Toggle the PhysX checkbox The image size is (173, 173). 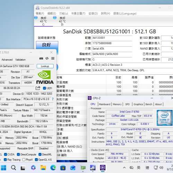pos(24,160)
